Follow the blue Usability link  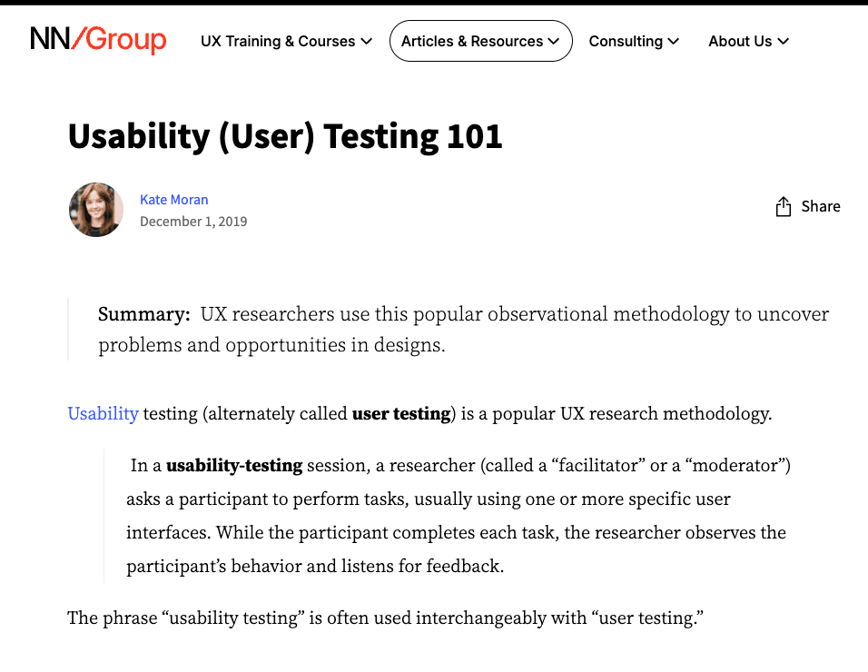[103, 414]
